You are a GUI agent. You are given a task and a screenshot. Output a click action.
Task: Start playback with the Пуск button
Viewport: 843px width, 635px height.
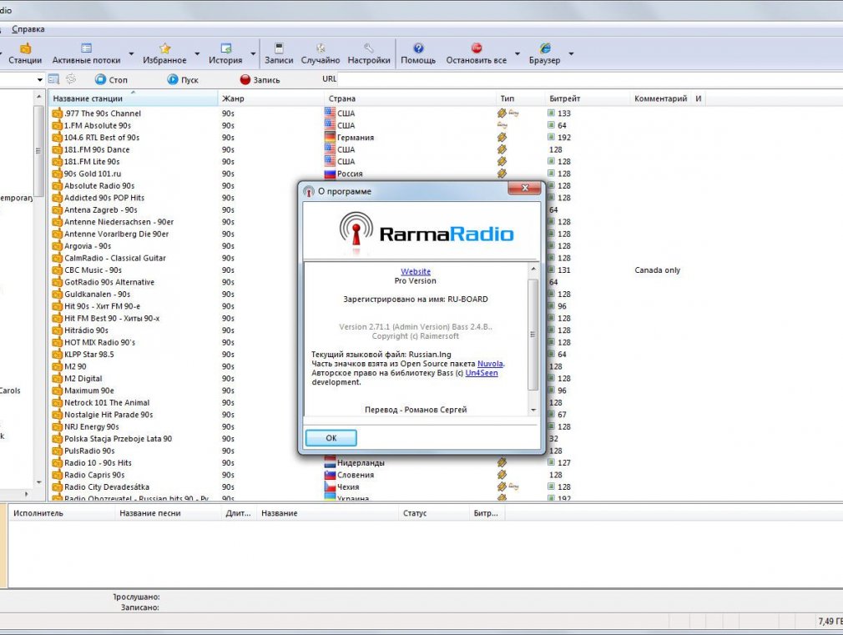pos(183,79)
